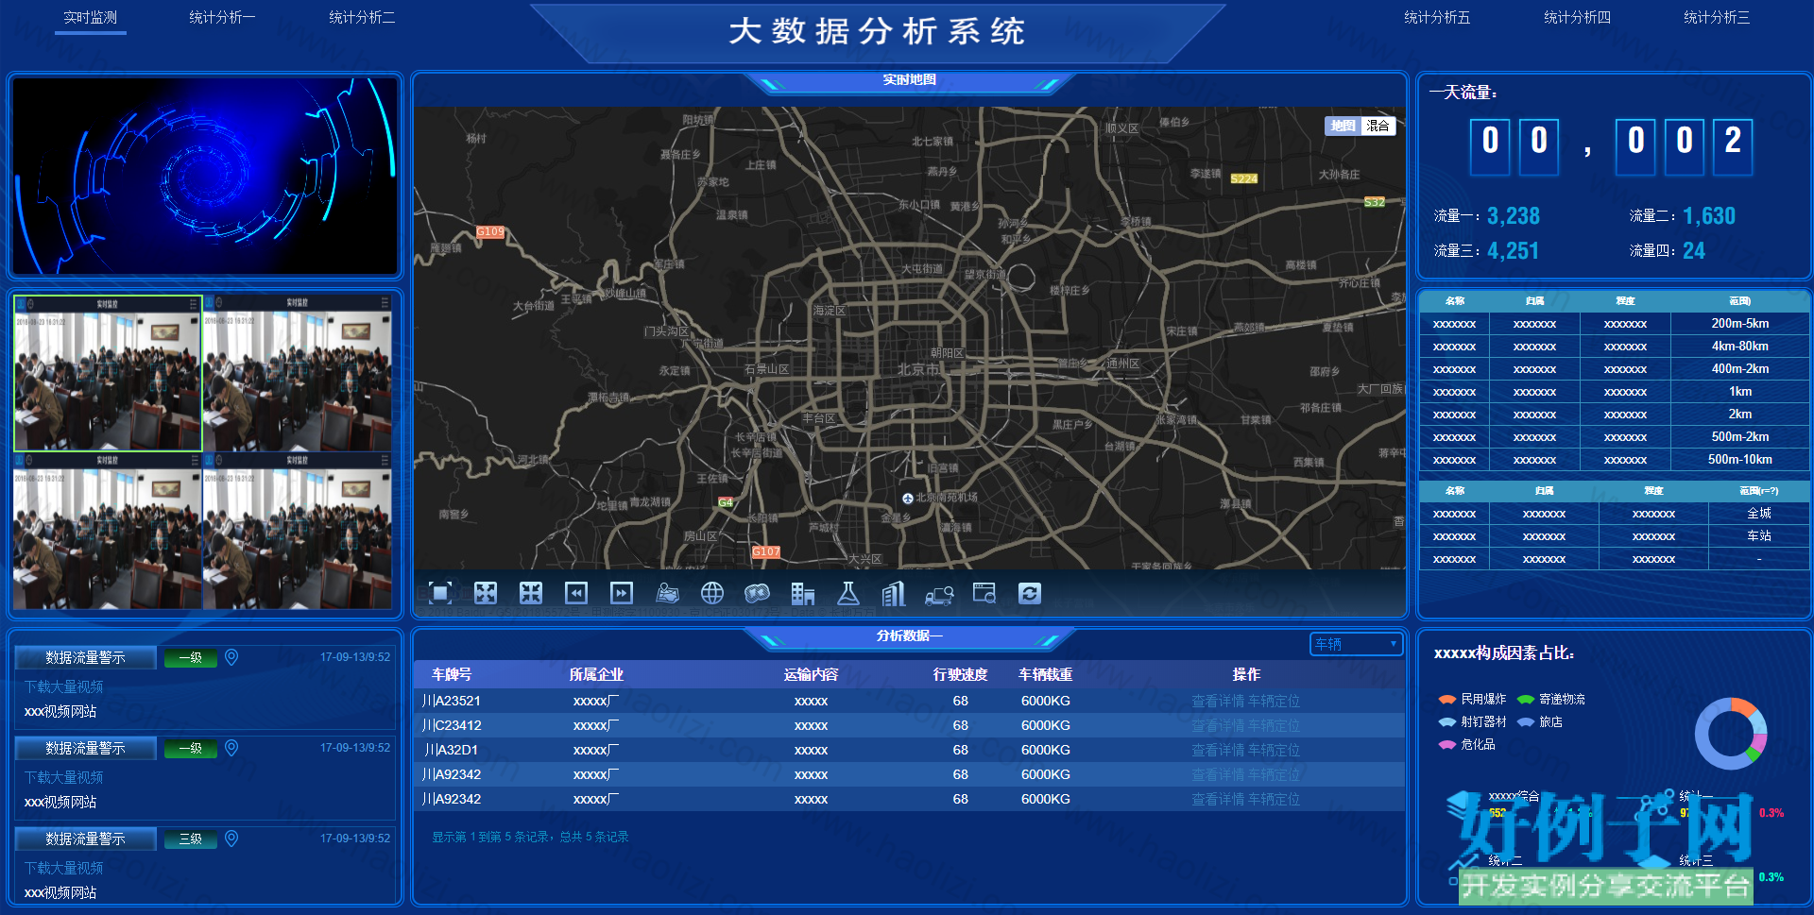Toggle 旅店 legend in donut chart
The height and width of the screenshot is (915, 1814).
click(1540, 721)
